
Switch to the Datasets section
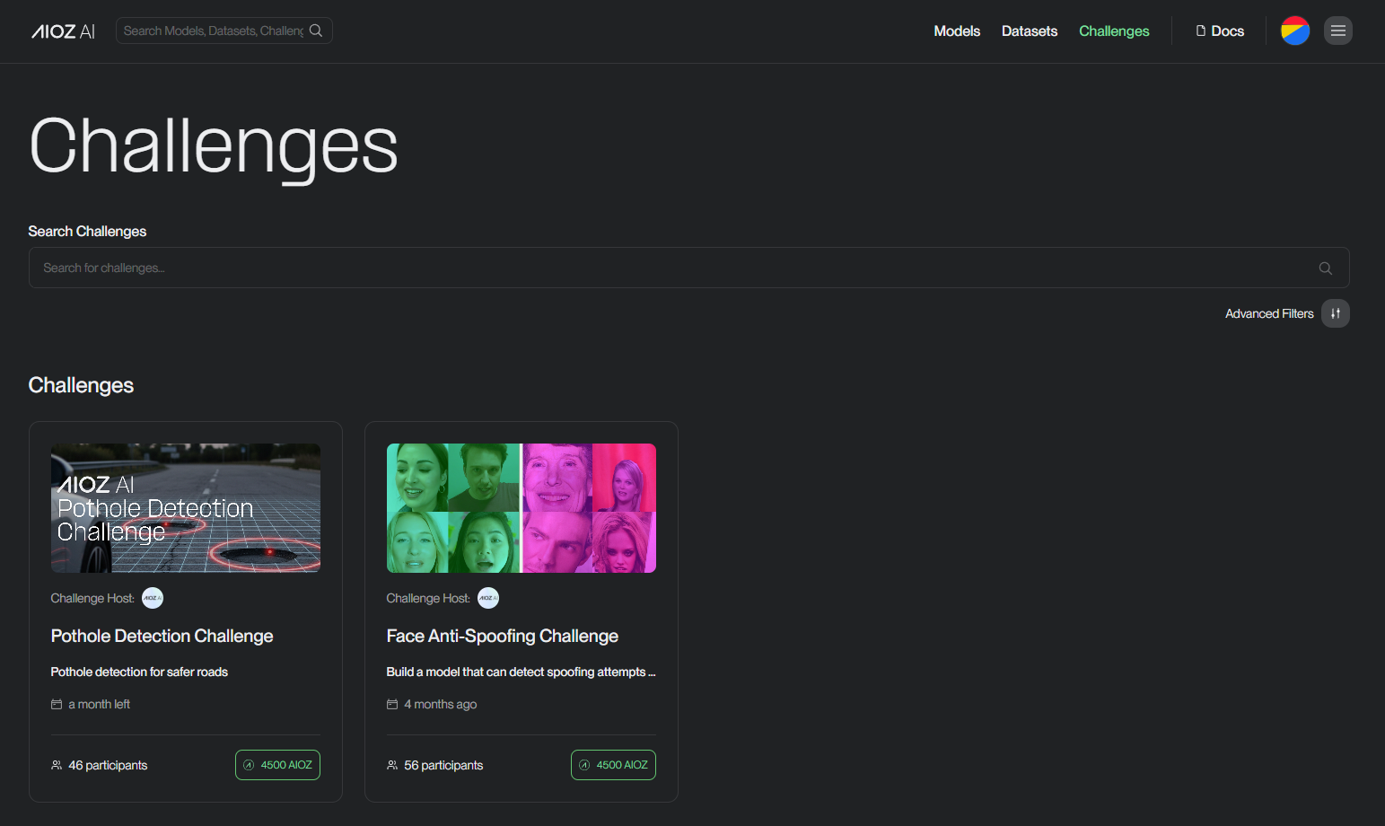coord(1029,31)
